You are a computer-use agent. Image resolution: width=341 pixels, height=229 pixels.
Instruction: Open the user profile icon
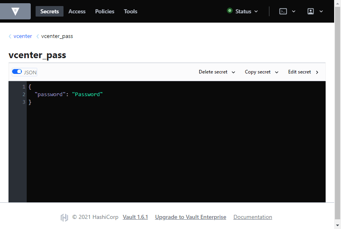click(x=311, y=11)
